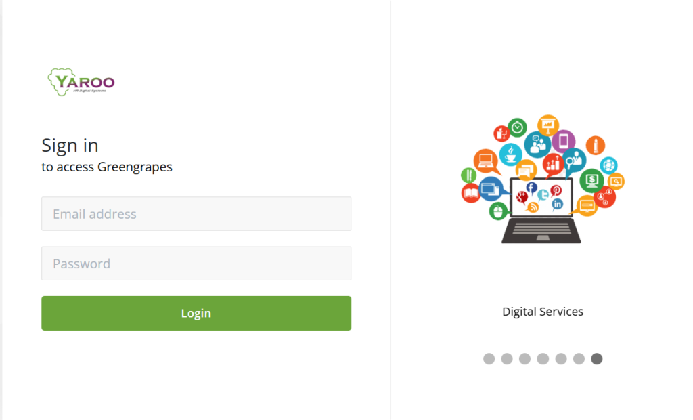The image size is (693, 420).
Task: Click the Digital Services slide caption
Action: coord(543,312)
